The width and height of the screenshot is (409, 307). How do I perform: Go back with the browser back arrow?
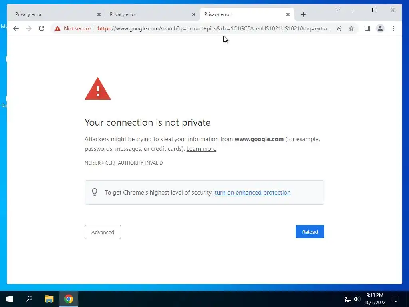coord(16,28)
